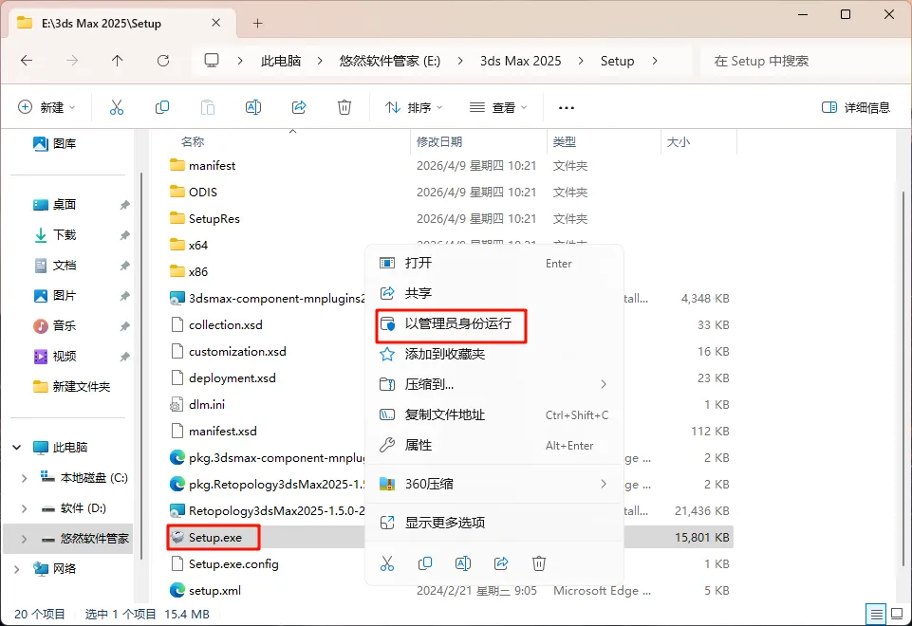
Task: Open the 排序 sort dropdown
Action: (x=414, y=107)
